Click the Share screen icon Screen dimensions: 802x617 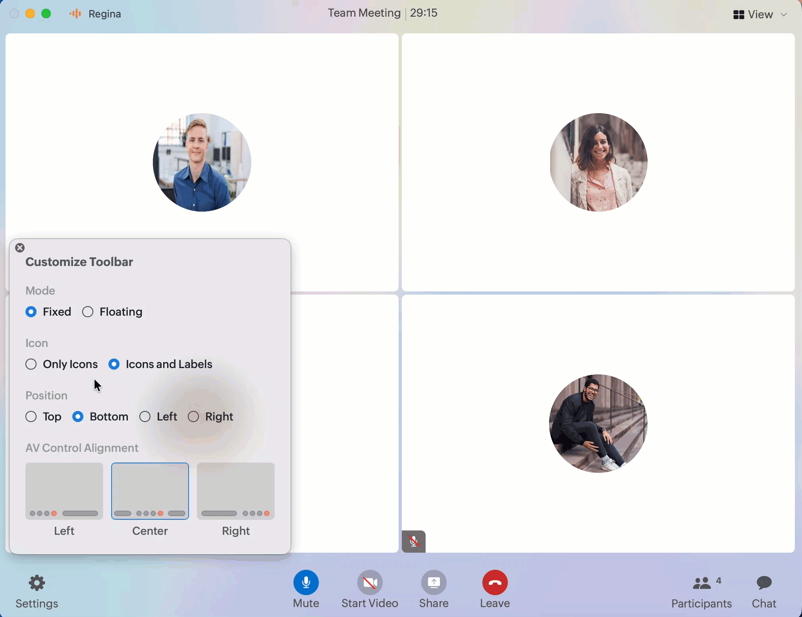point(434,582)
